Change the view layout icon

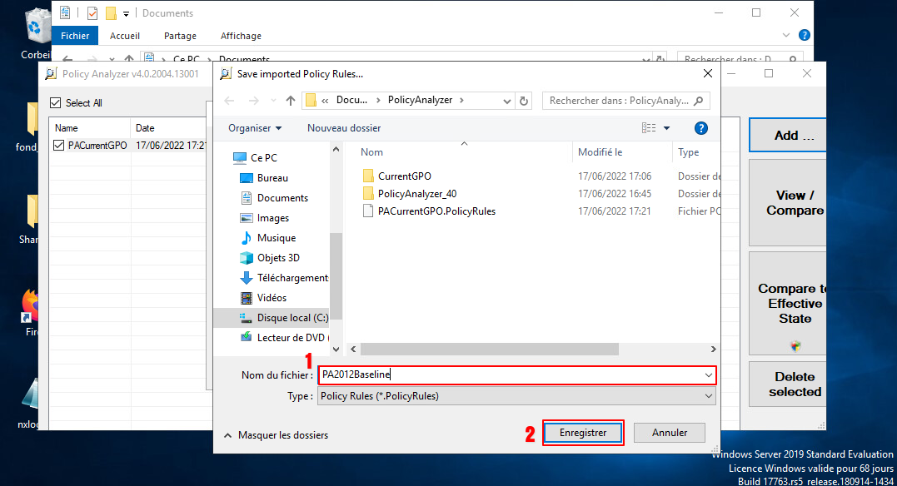650,128
